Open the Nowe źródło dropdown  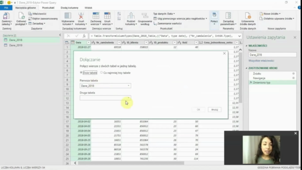click(270, 14)
